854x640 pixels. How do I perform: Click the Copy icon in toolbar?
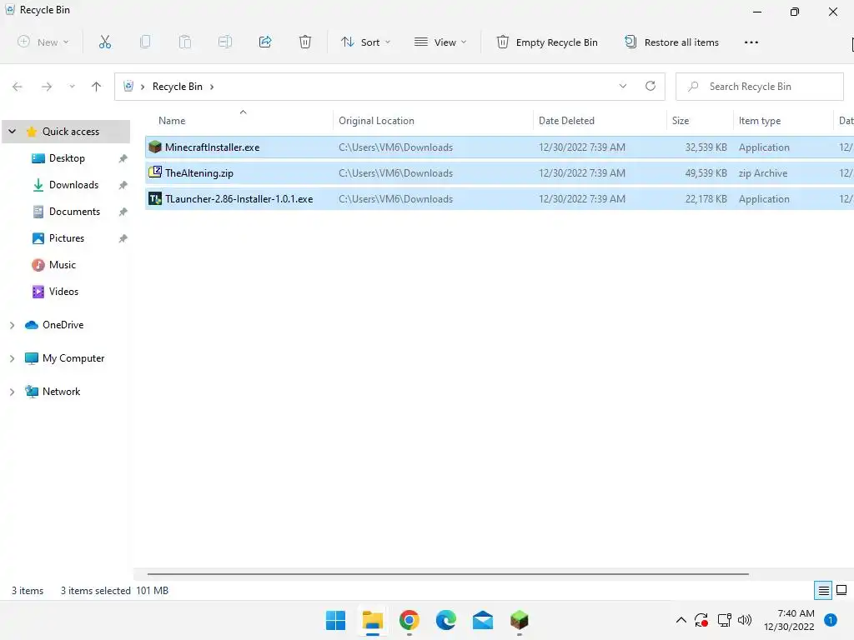tap(145, 42)
